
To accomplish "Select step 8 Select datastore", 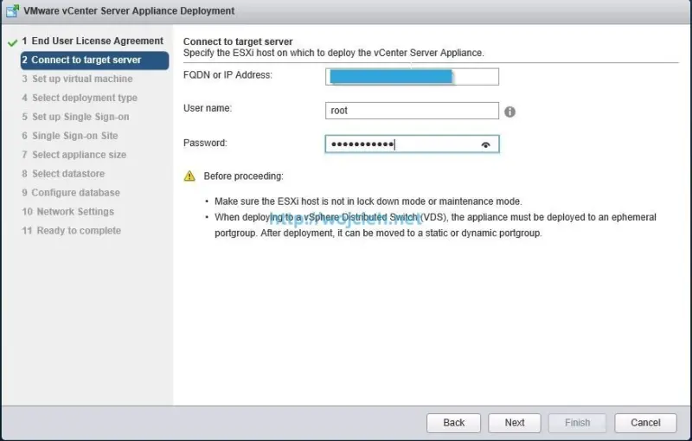I will point(63,174).
